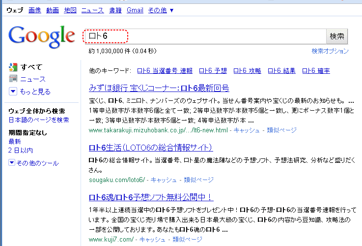Click the ニュース newspaper icon in sidebar
362x246 pixels.
13,79
